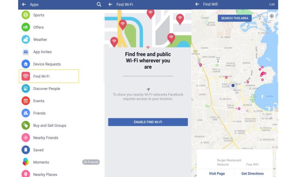Click the ENABLE FIND WI-FI button
This screenshot has width=301, height=177.
click(x=148, y=122)
